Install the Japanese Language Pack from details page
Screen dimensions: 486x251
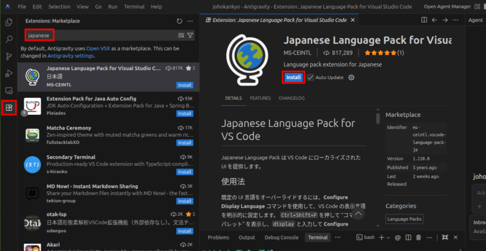click(x=293, y=78)
